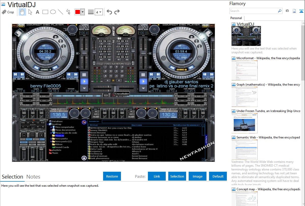Click the Paste Image button
The height and width of the screenshot is (206, 305).
pos(198,176)
